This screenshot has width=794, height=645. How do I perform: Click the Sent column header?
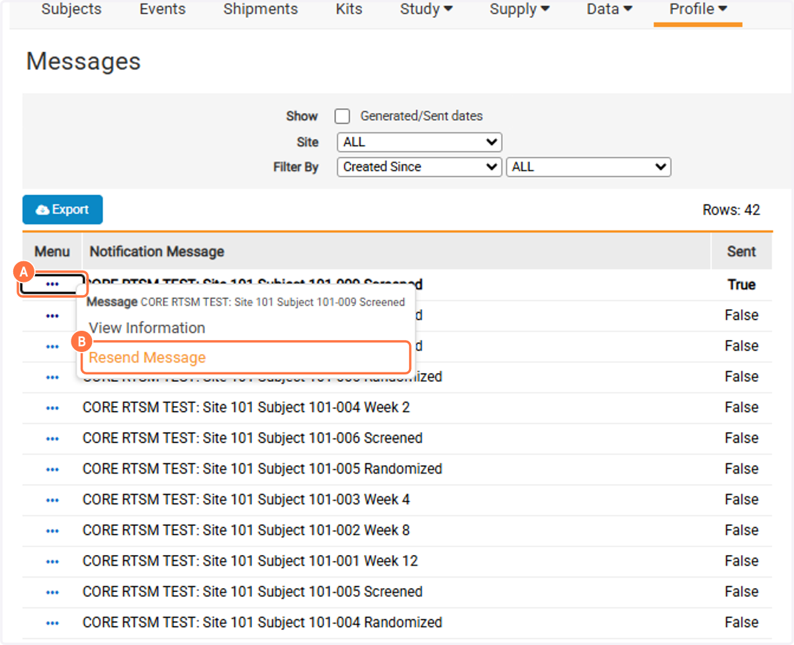[742, 251]
